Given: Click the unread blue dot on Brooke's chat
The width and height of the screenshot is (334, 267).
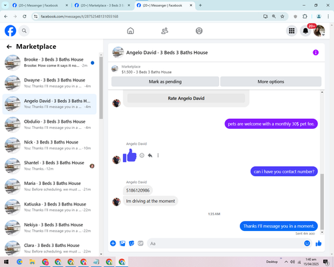Looking at the screenshot, I should point(92,63).
